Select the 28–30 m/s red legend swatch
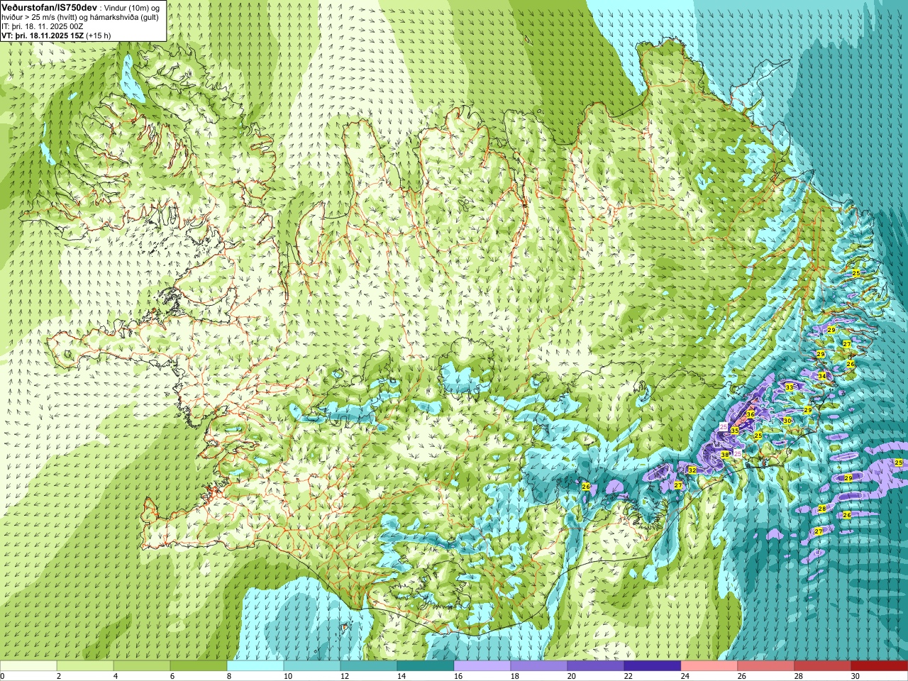908x681 pixels. click(x=823, y=666)
